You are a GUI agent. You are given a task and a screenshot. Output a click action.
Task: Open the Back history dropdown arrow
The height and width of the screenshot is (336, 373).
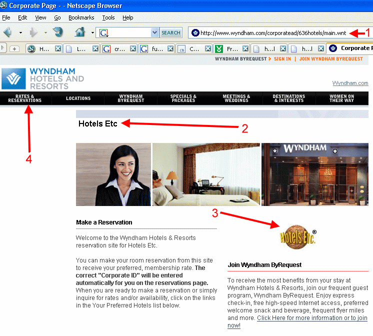coord(20,32)
